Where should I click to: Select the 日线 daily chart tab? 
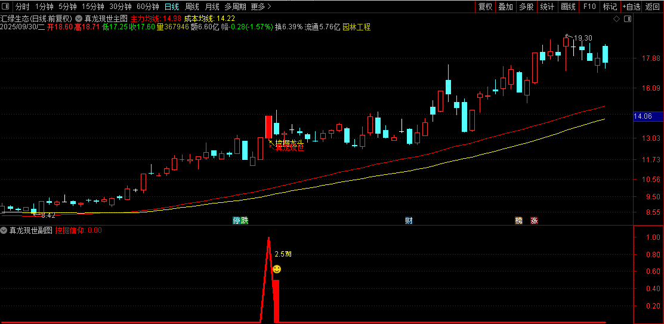pos(171,7)
